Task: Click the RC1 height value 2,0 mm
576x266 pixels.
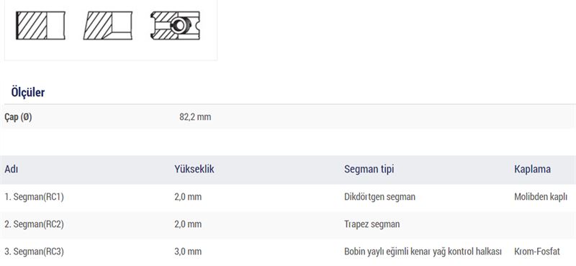Action: point(188,197)
